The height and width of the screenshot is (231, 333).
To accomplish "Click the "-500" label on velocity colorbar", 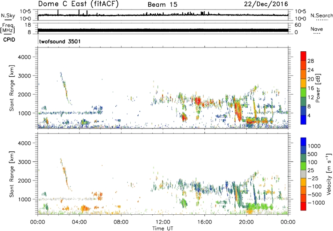I will click(314, 195).
